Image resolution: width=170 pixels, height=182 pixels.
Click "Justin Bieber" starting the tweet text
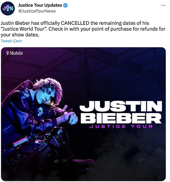tap(15, 23)
